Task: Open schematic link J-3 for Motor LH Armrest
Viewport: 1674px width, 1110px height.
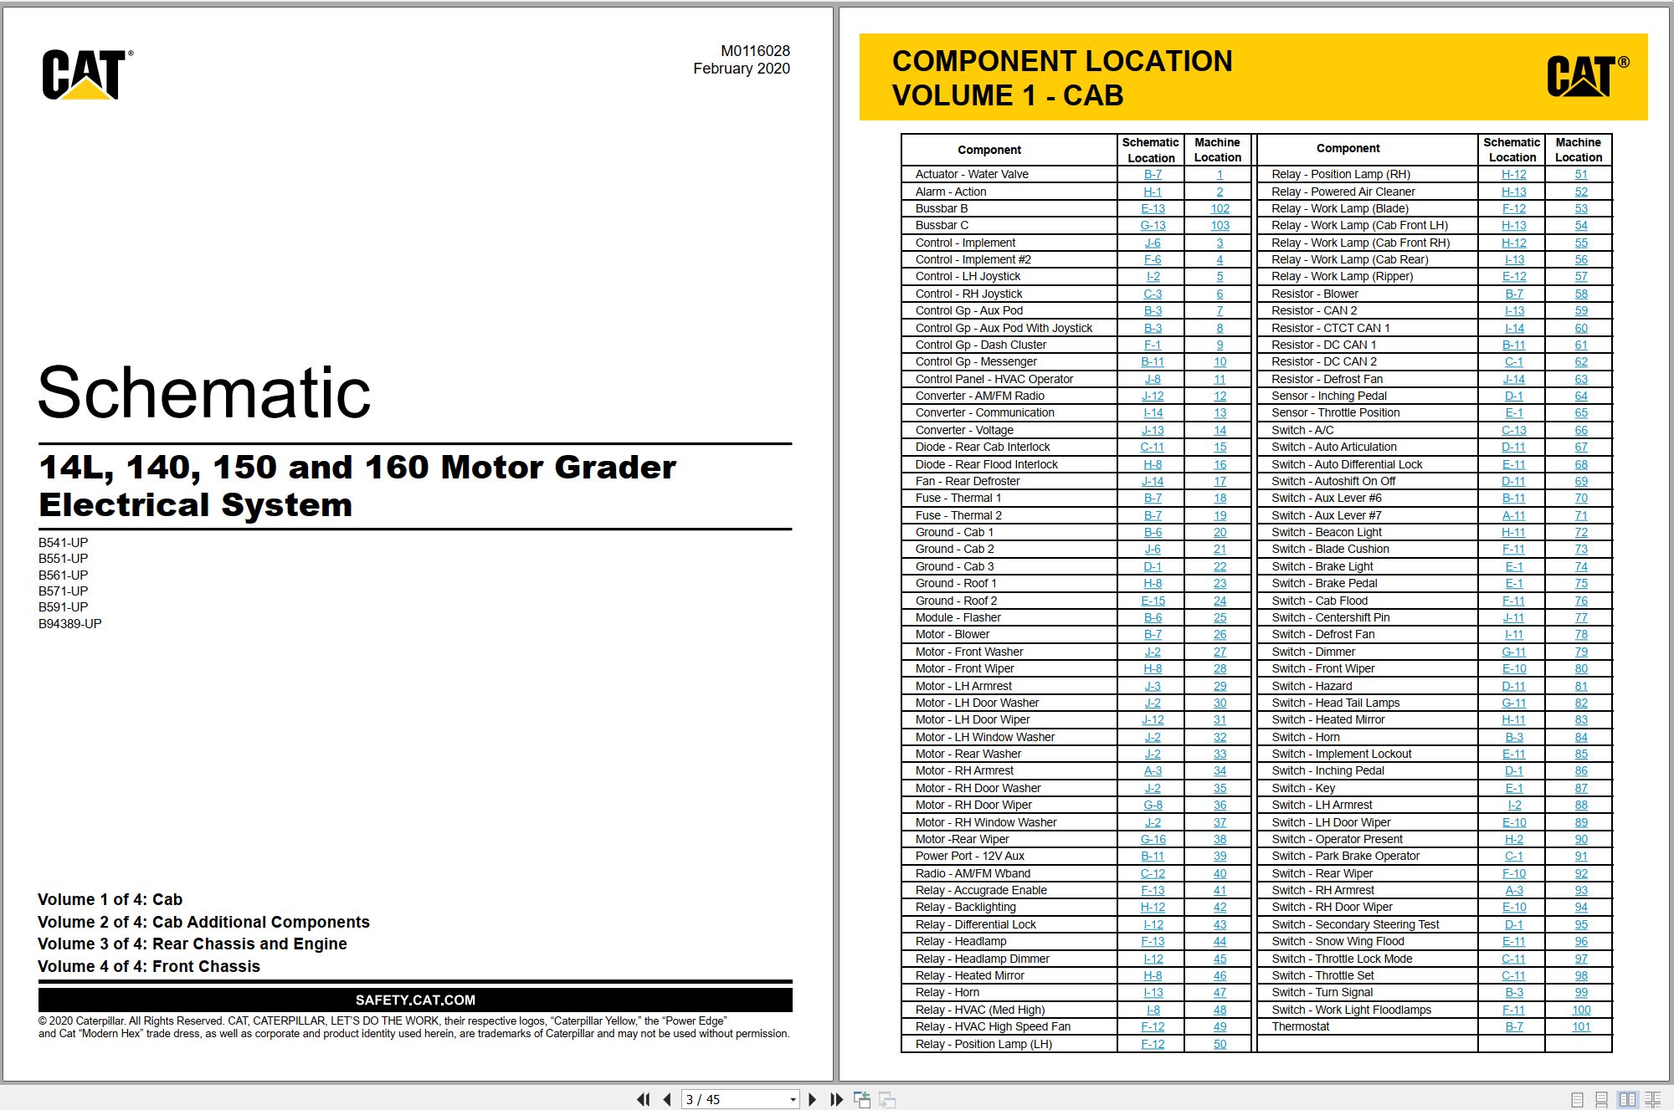Action: tap(1153, 686)
